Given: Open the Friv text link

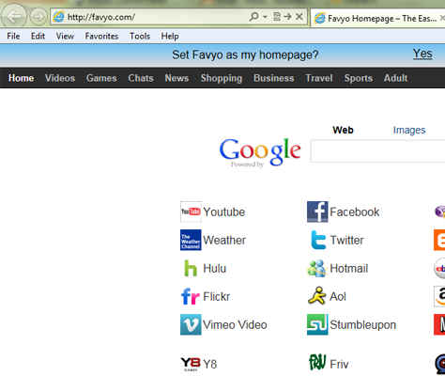Looking at the screenshot, I should pyautogui.click(x=339, y=365).
